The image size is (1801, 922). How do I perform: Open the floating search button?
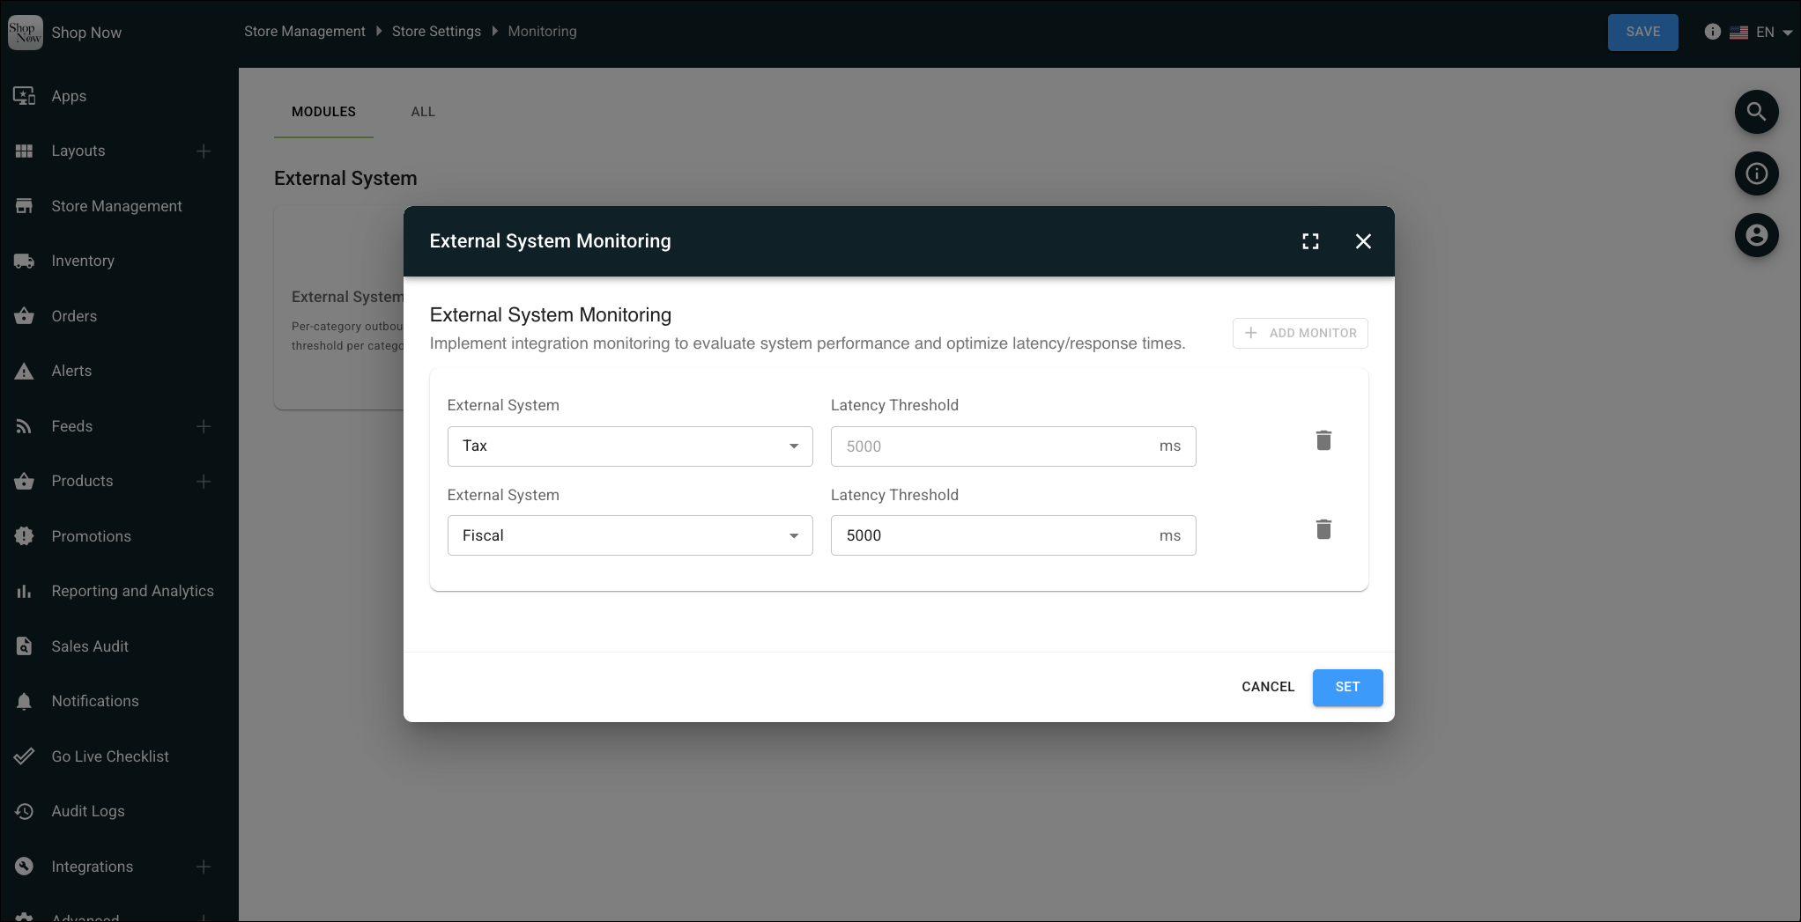(1757, 112)
